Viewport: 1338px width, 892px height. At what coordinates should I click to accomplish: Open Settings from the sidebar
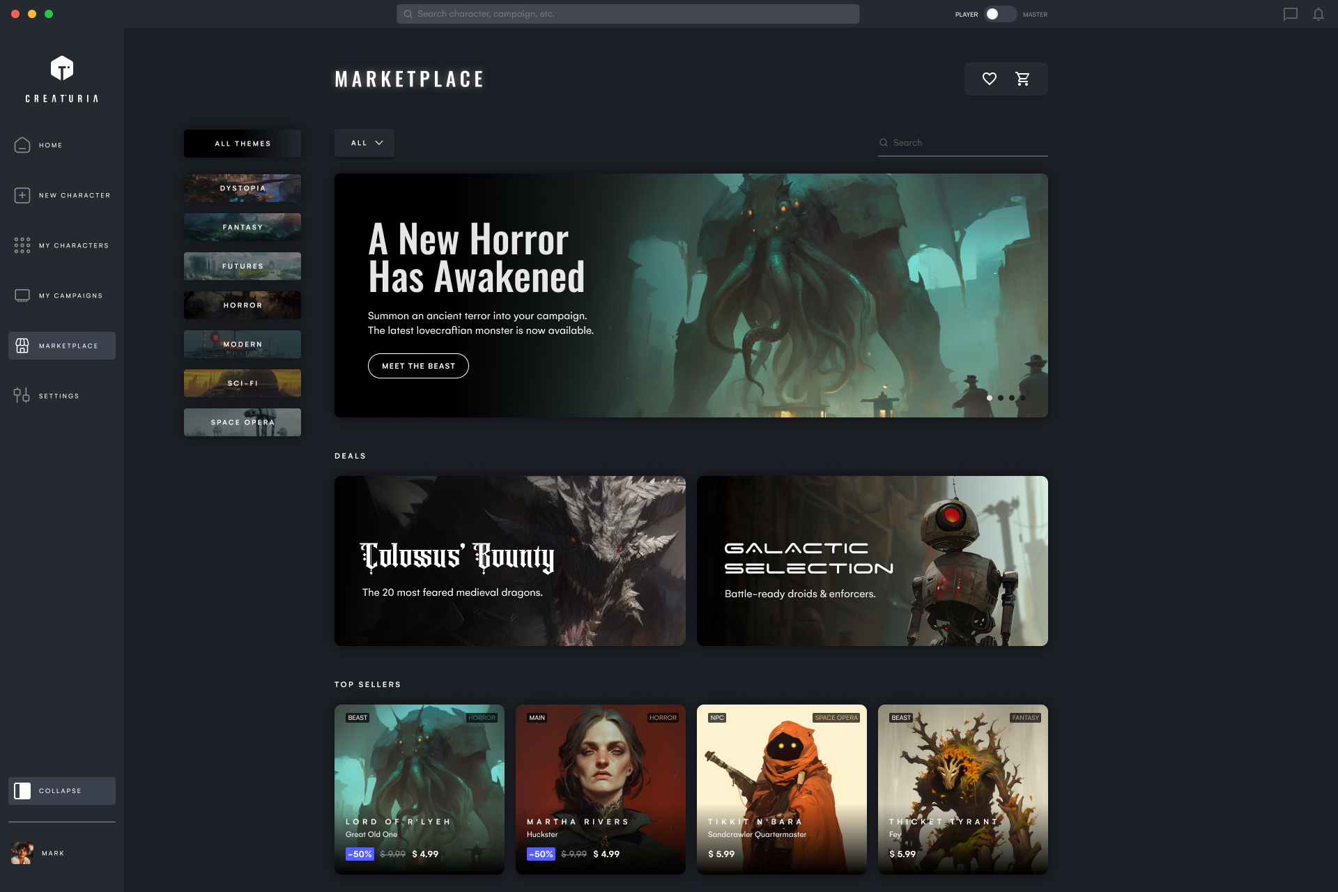tap(22, 395)
